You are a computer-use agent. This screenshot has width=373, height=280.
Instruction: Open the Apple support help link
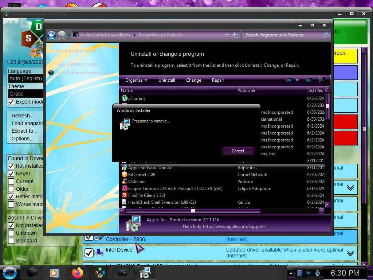[234, 226]
